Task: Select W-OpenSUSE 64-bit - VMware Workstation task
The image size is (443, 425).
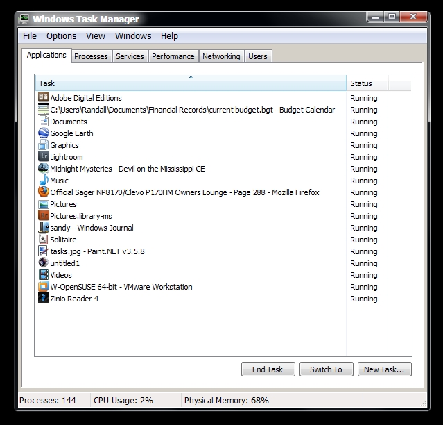Action: (x=121, y=287)
